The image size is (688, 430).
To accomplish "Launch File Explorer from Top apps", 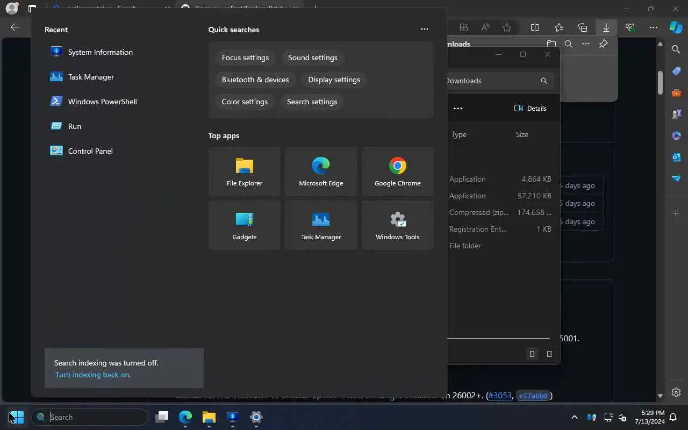I will pos(245,171).
